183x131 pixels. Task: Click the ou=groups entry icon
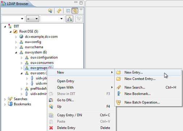coord(27,68)
